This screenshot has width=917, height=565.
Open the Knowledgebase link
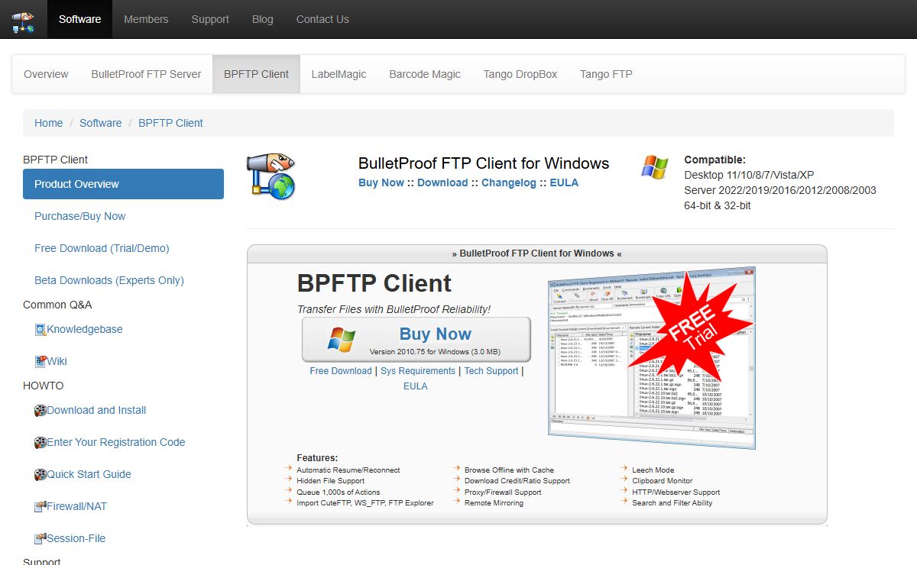click(x=85, y=329)
